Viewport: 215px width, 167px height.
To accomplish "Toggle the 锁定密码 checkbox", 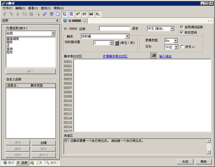I will 181,32.
